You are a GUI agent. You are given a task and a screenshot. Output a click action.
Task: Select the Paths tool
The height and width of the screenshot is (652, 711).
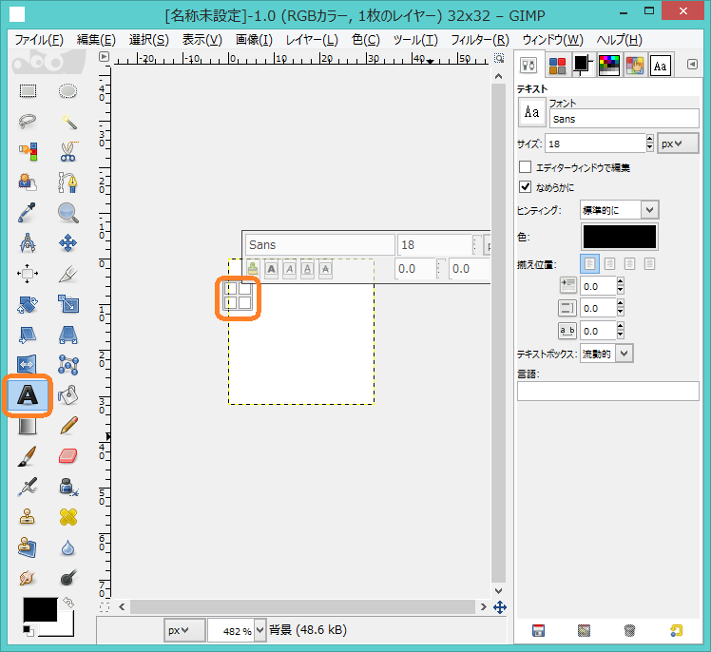tap(68, 182)
